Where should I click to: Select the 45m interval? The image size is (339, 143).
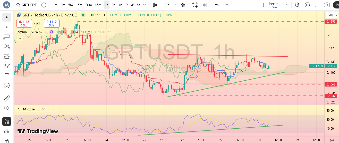click(98, 5)
